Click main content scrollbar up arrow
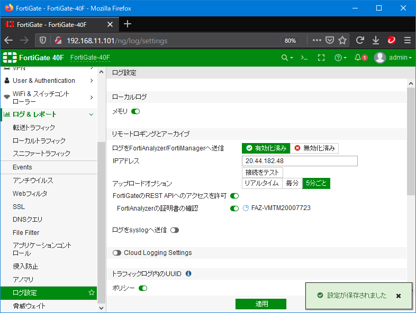The width and height of the screenshot is (416, 313). click(x=411, y=83)
